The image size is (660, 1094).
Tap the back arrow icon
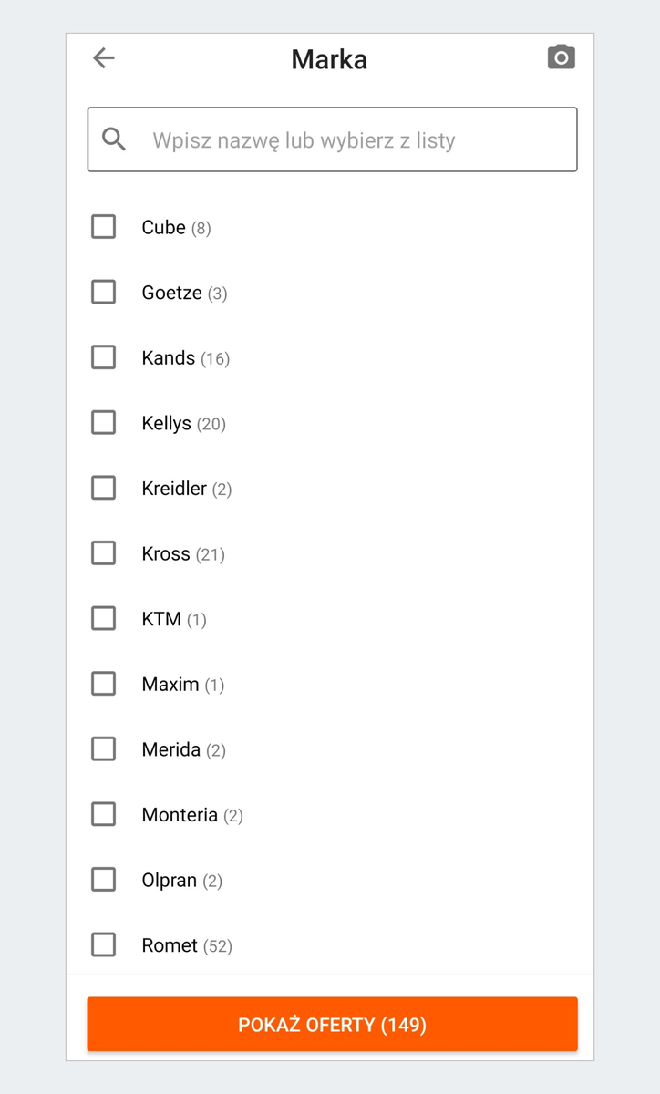[104, 58]
